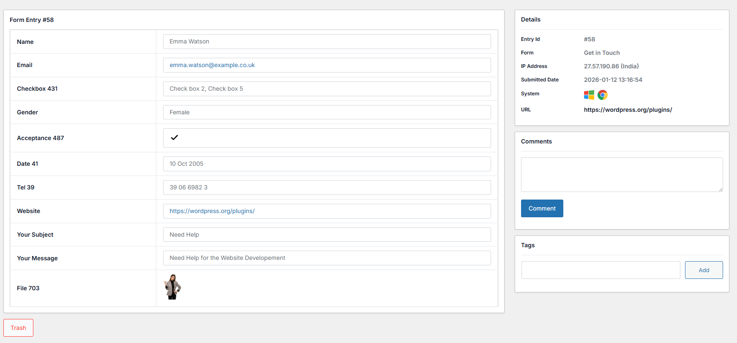Viewport: 737px width, 343px height.
Task: Click the Trash button
Action: pos(18,328)
